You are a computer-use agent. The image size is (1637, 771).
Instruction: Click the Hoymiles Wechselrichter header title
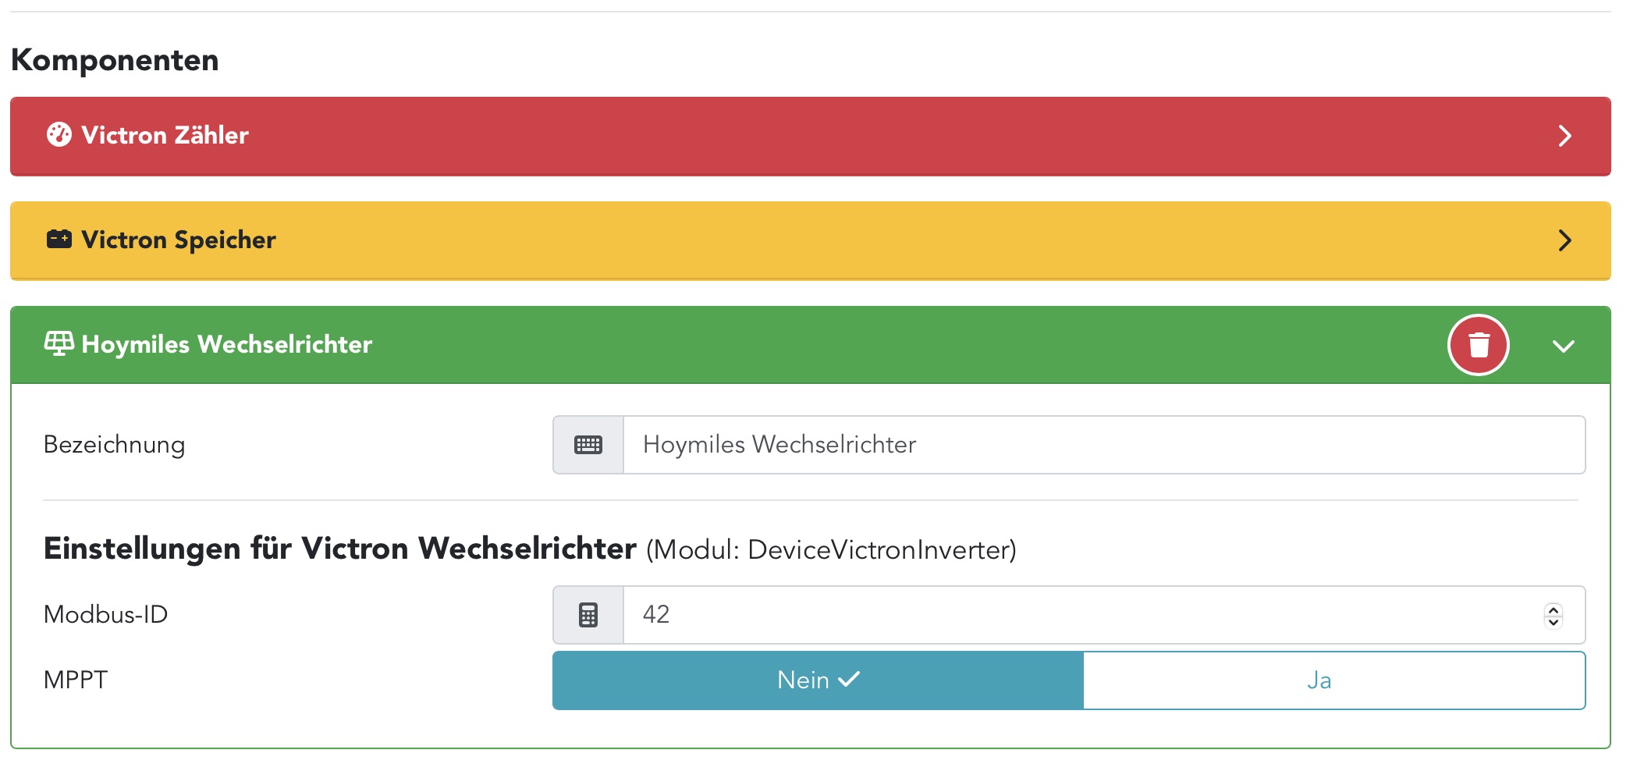226,344
